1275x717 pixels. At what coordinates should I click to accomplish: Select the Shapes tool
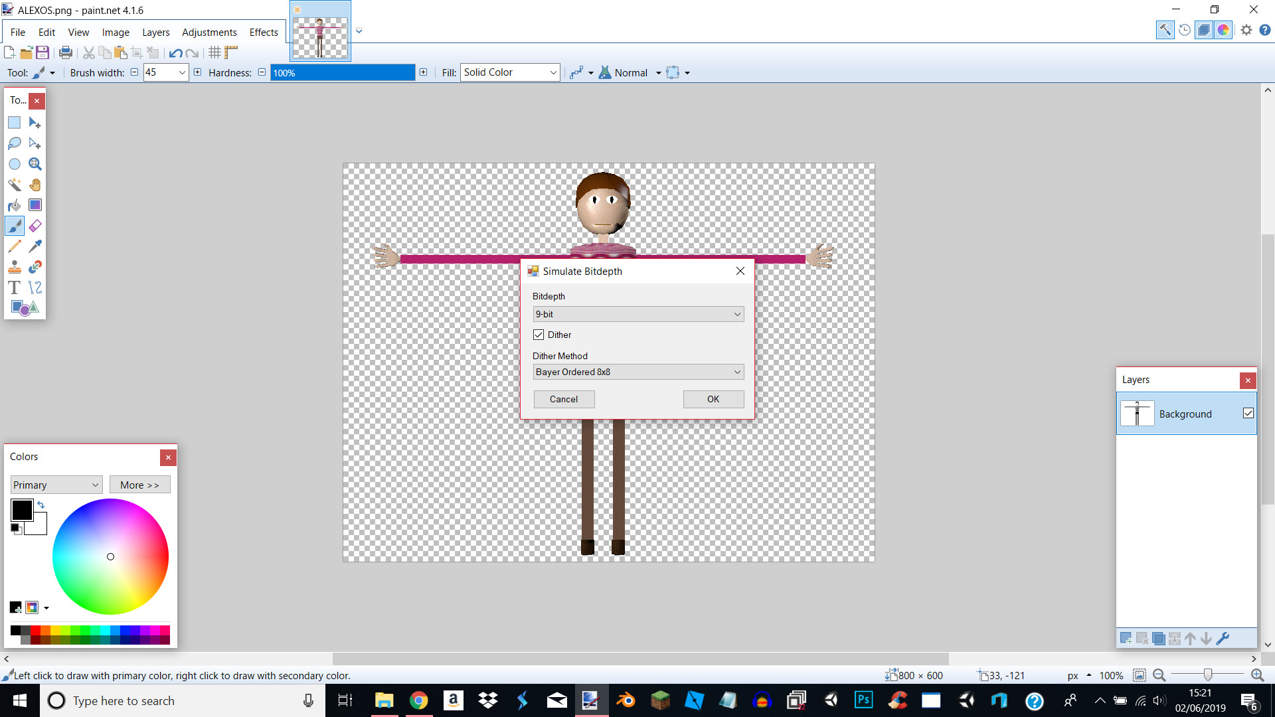point(25,308)
